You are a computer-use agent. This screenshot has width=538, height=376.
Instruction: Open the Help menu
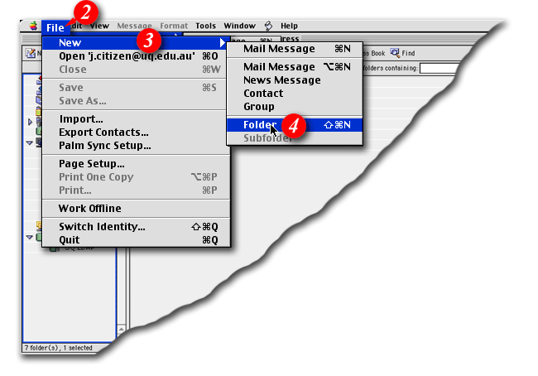click(289, 27)
